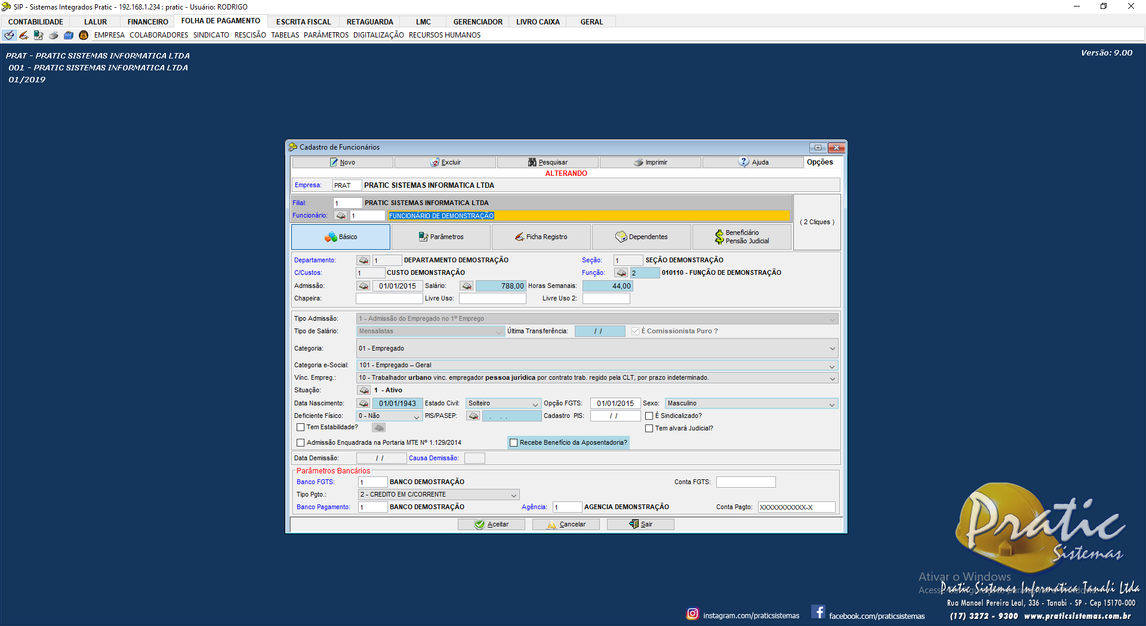The height and width of the screenshot is (626, 1146).
Task: Open the Função lookup icon
Action: (x=621, y=273)
